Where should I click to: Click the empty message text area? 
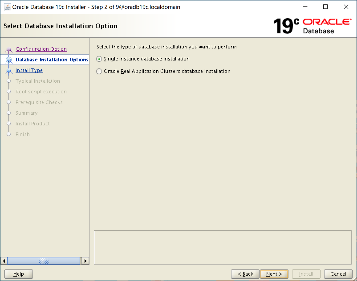pyautogui.click(x=223, y=247)
